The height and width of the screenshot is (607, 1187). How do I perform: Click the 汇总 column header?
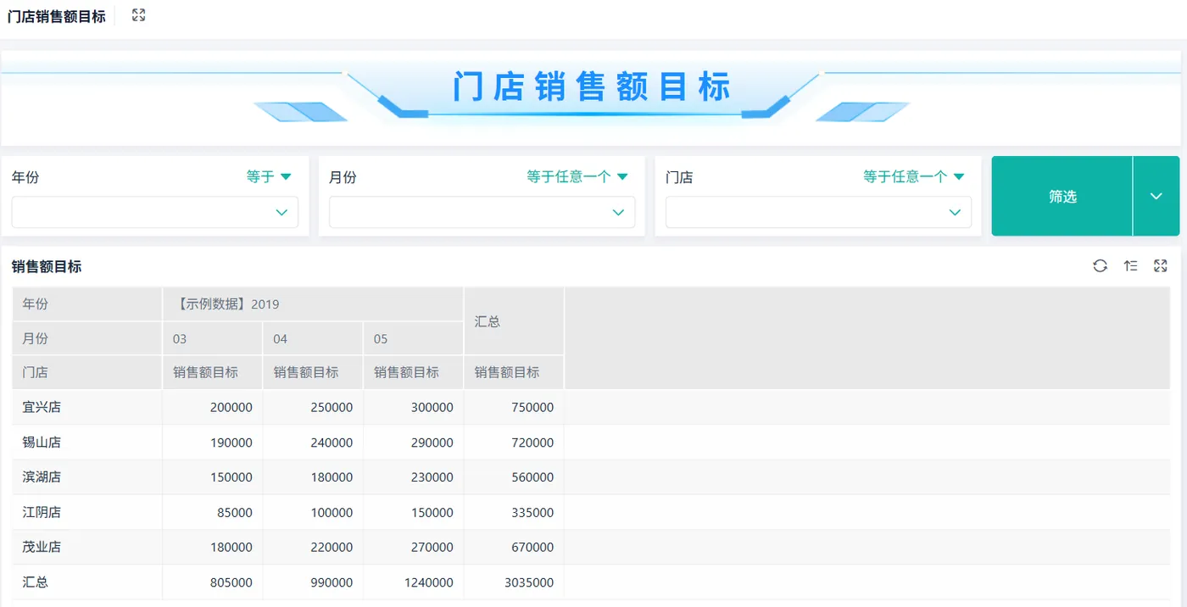(514, 321)
